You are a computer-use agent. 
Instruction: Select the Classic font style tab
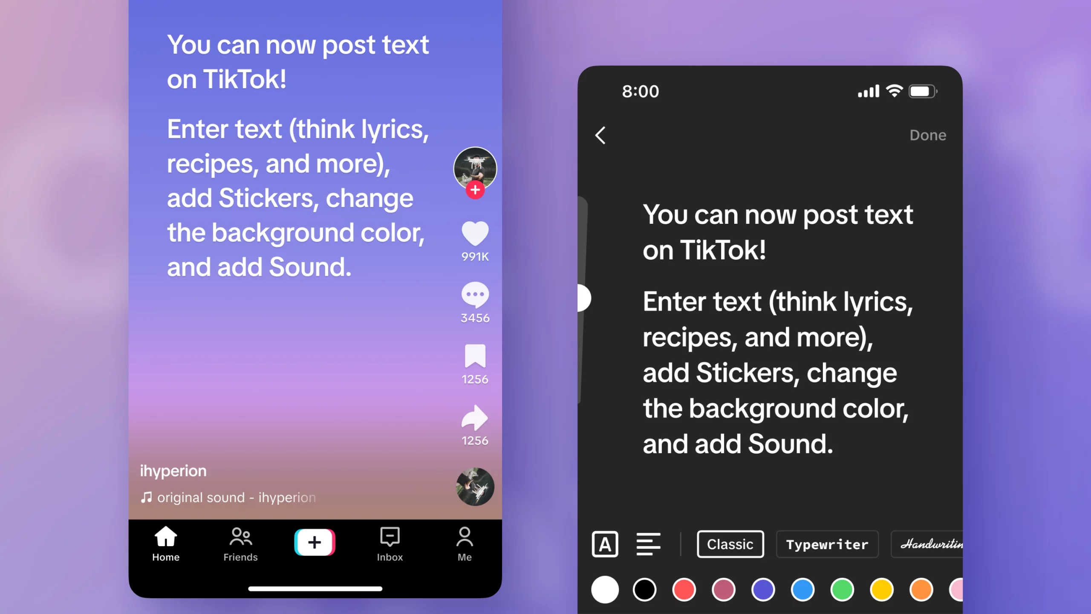(730, 544)
